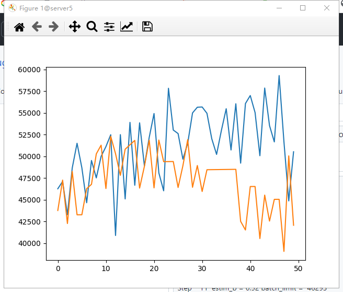Go forward to next view
This screenshot has height=292, width=343.
pyautogui.click(x=53, y=27)
